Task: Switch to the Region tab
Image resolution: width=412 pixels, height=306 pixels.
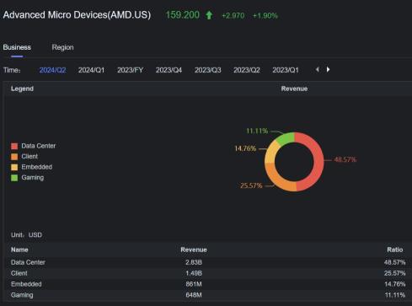Action: point(62,47)
